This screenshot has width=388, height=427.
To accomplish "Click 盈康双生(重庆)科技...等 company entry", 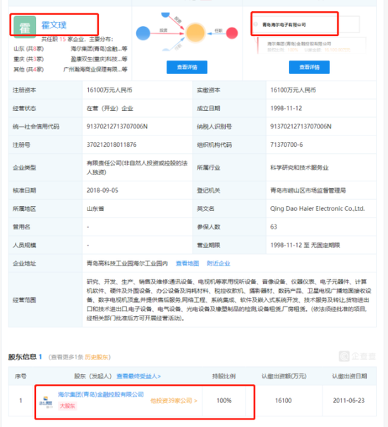I will point(99,59).
